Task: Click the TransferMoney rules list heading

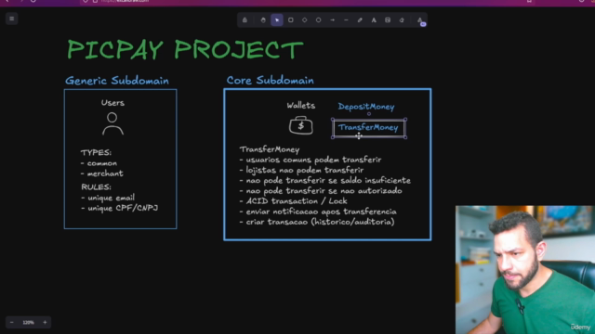Action: tap(270, 149)
